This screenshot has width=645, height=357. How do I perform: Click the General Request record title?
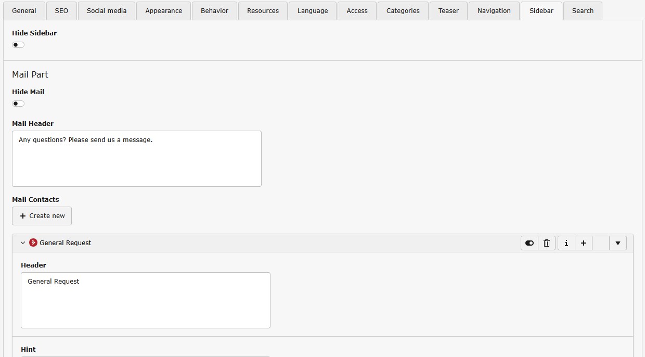66,243
